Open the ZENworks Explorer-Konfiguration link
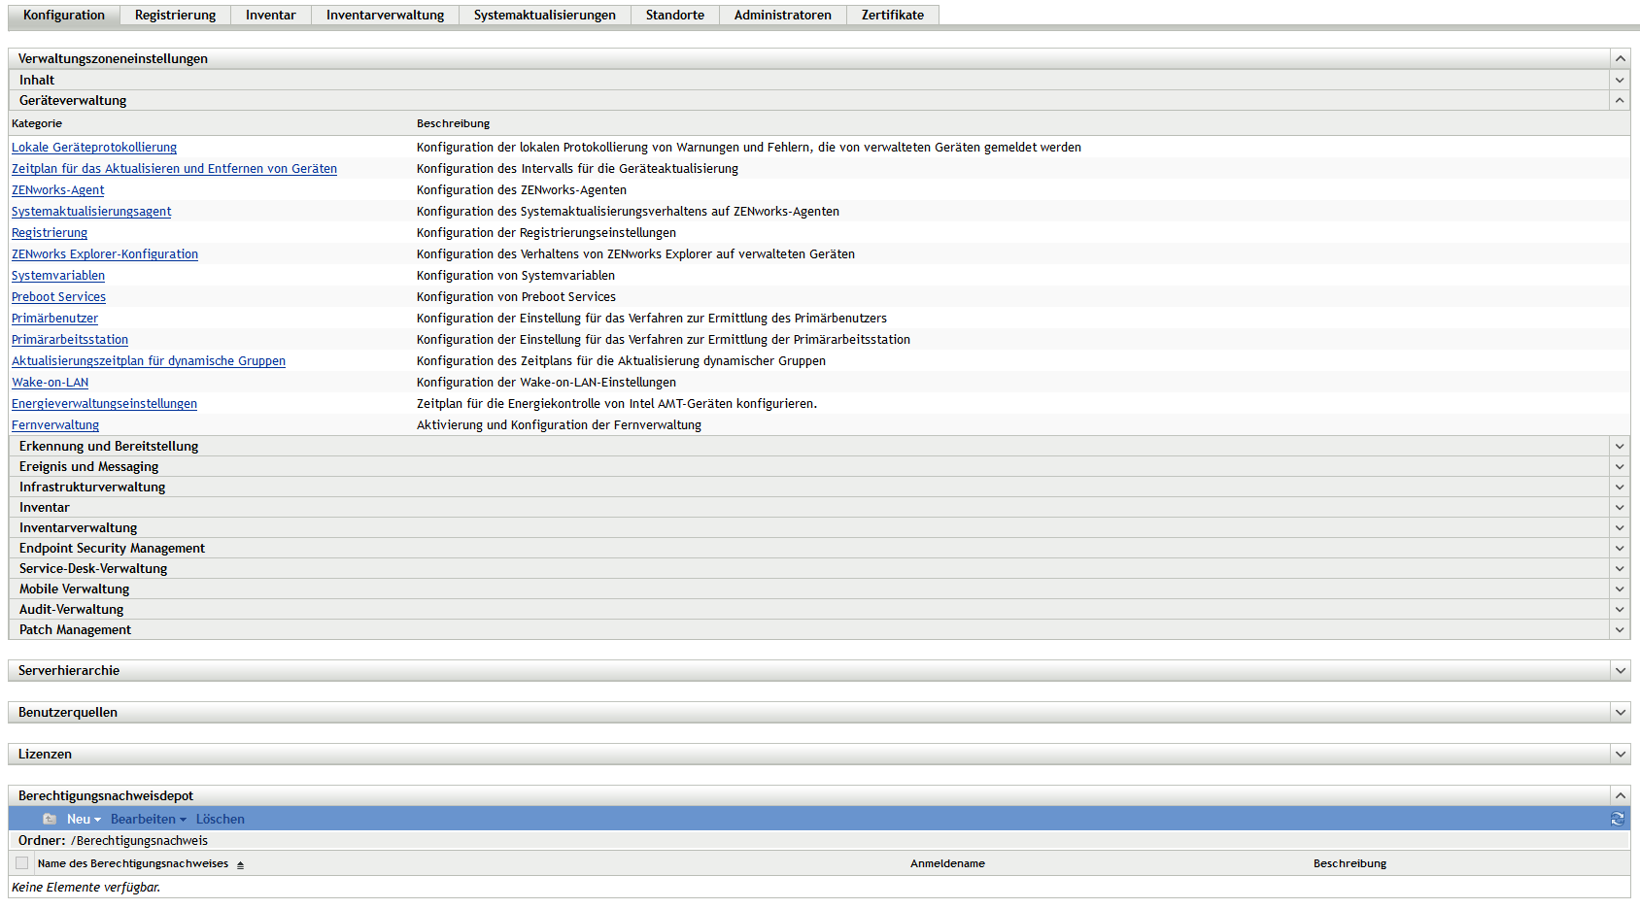Image resolution: width=1640 pixels, height=909 pixels. click(105, 254)
